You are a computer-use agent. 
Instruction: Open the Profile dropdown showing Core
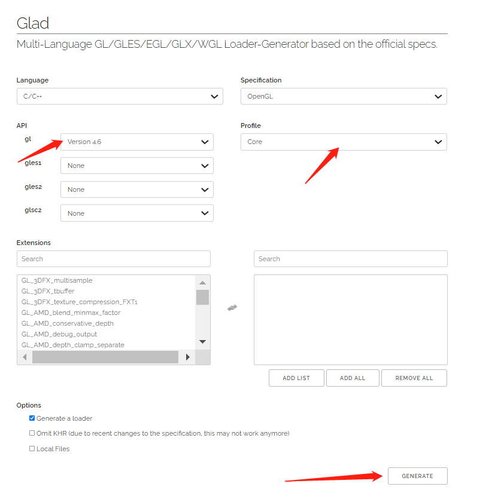tap(344, 142)
